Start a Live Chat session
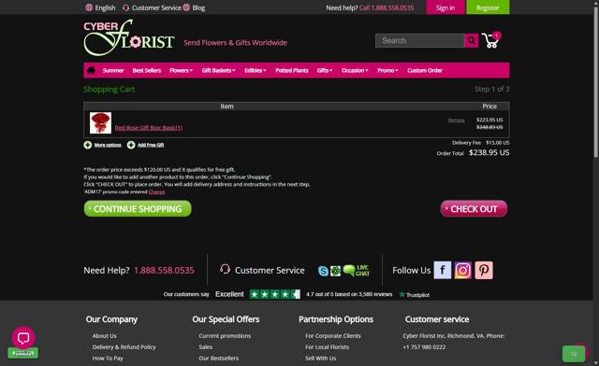599x366 pixels. pos(356,271)
